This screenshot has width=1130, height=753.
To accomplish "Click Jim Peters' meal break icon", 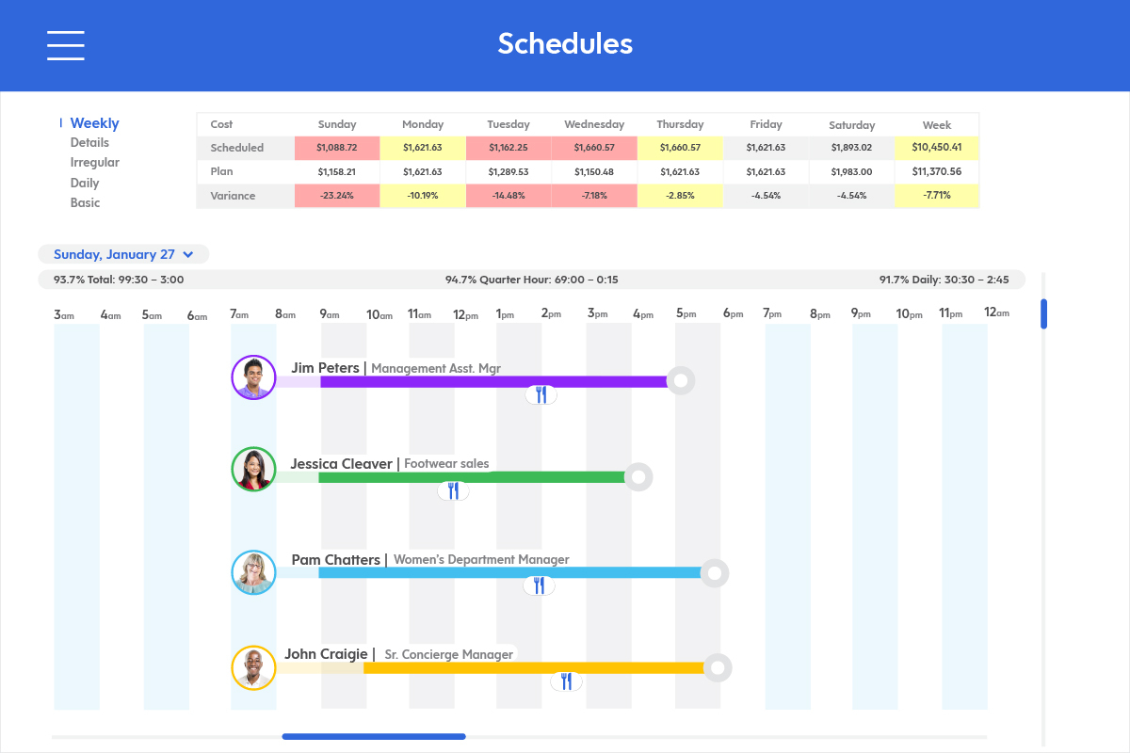I will 541,394.
